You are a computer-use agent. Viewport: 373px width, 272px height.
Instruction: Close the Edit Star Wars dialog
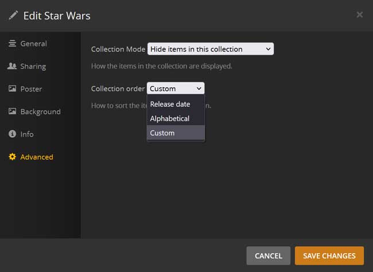click(359, 15)
